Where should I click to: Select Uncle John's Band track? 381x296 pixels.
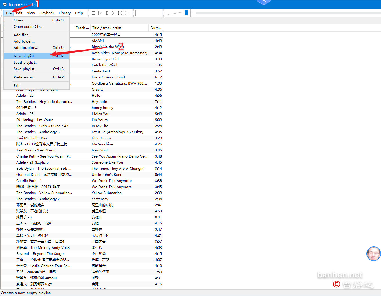tap(107, 175)
